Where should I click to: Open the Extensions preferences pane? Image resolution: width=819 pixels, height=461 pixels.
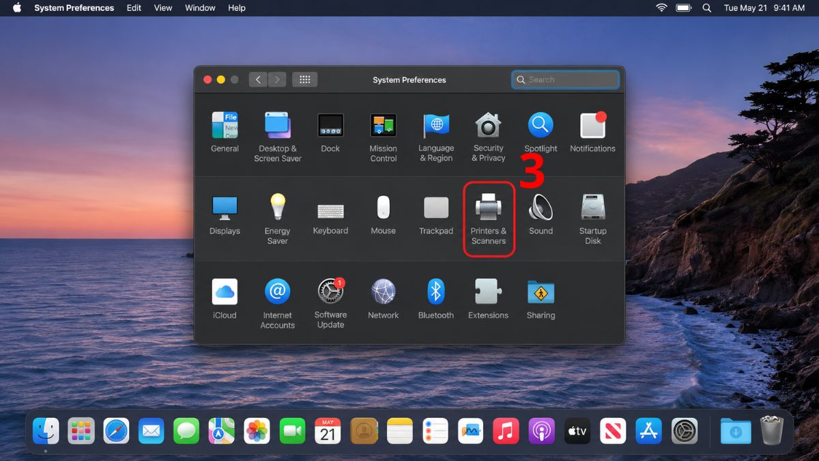tap(489, 299)
